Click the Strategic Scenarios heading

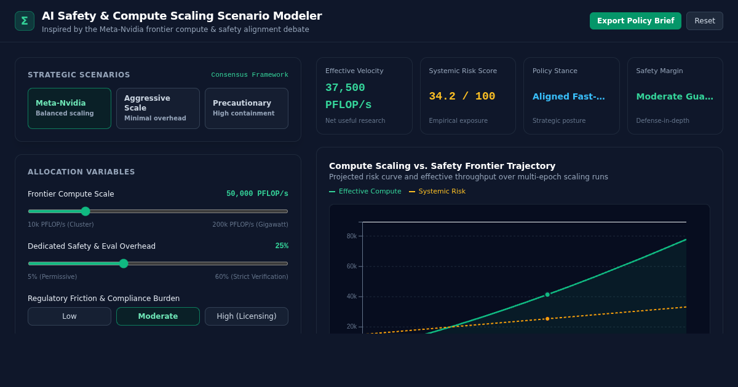[x=79, y=75]
